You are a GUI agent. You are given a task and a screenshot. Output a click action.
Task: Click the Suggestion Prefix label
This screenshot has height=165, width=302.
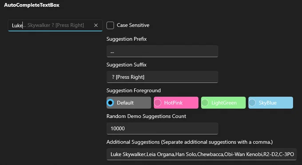127,39
